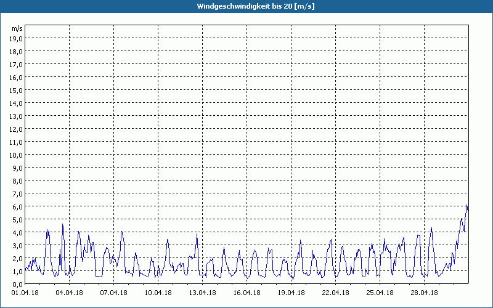The height and width of the screenshot is (308, 493).
Task: Click the 16.04.18 date label
Action: [x=246, y=293]
